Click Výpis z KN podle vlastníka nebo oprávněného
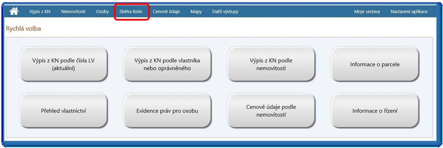This screenshot has width=443, height=148. click(x=167, y=64)
